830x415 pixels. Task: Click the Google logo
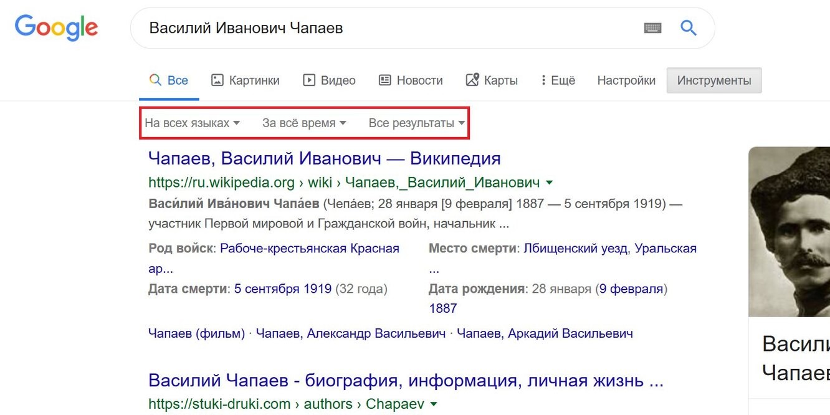[x=56, y=28]
